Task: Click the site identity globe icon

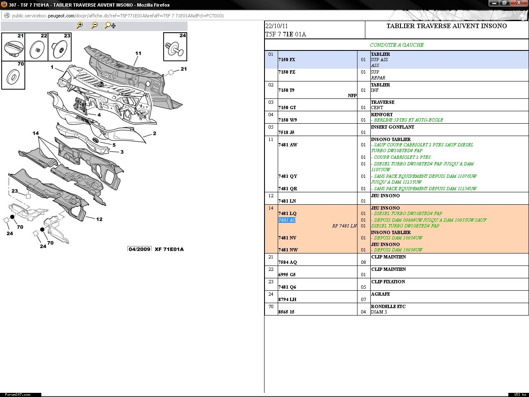Action: pyautogui.click(x=7, y=16)
